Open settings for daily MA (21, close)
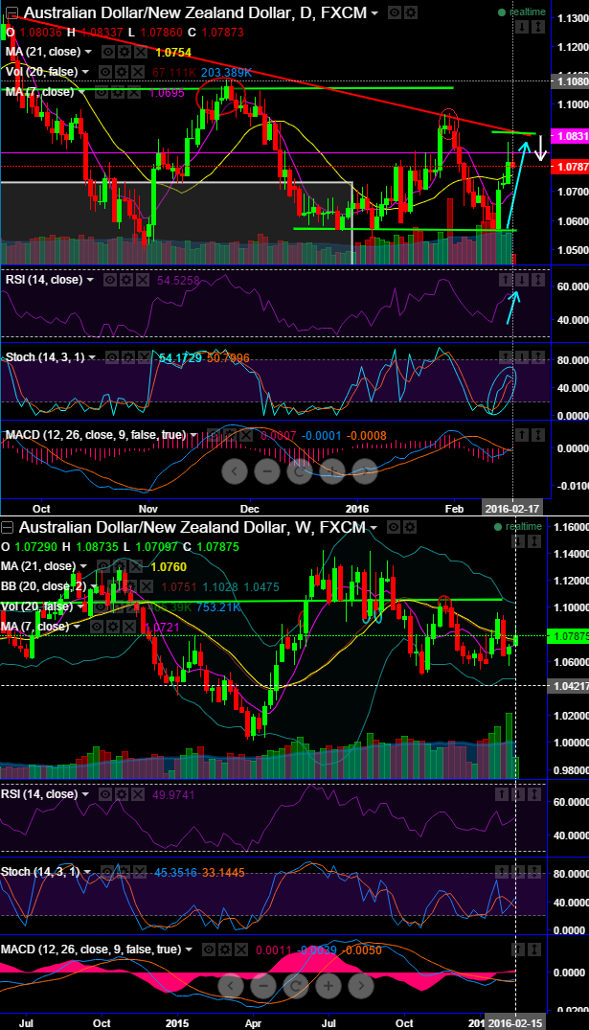 point(124,51)
